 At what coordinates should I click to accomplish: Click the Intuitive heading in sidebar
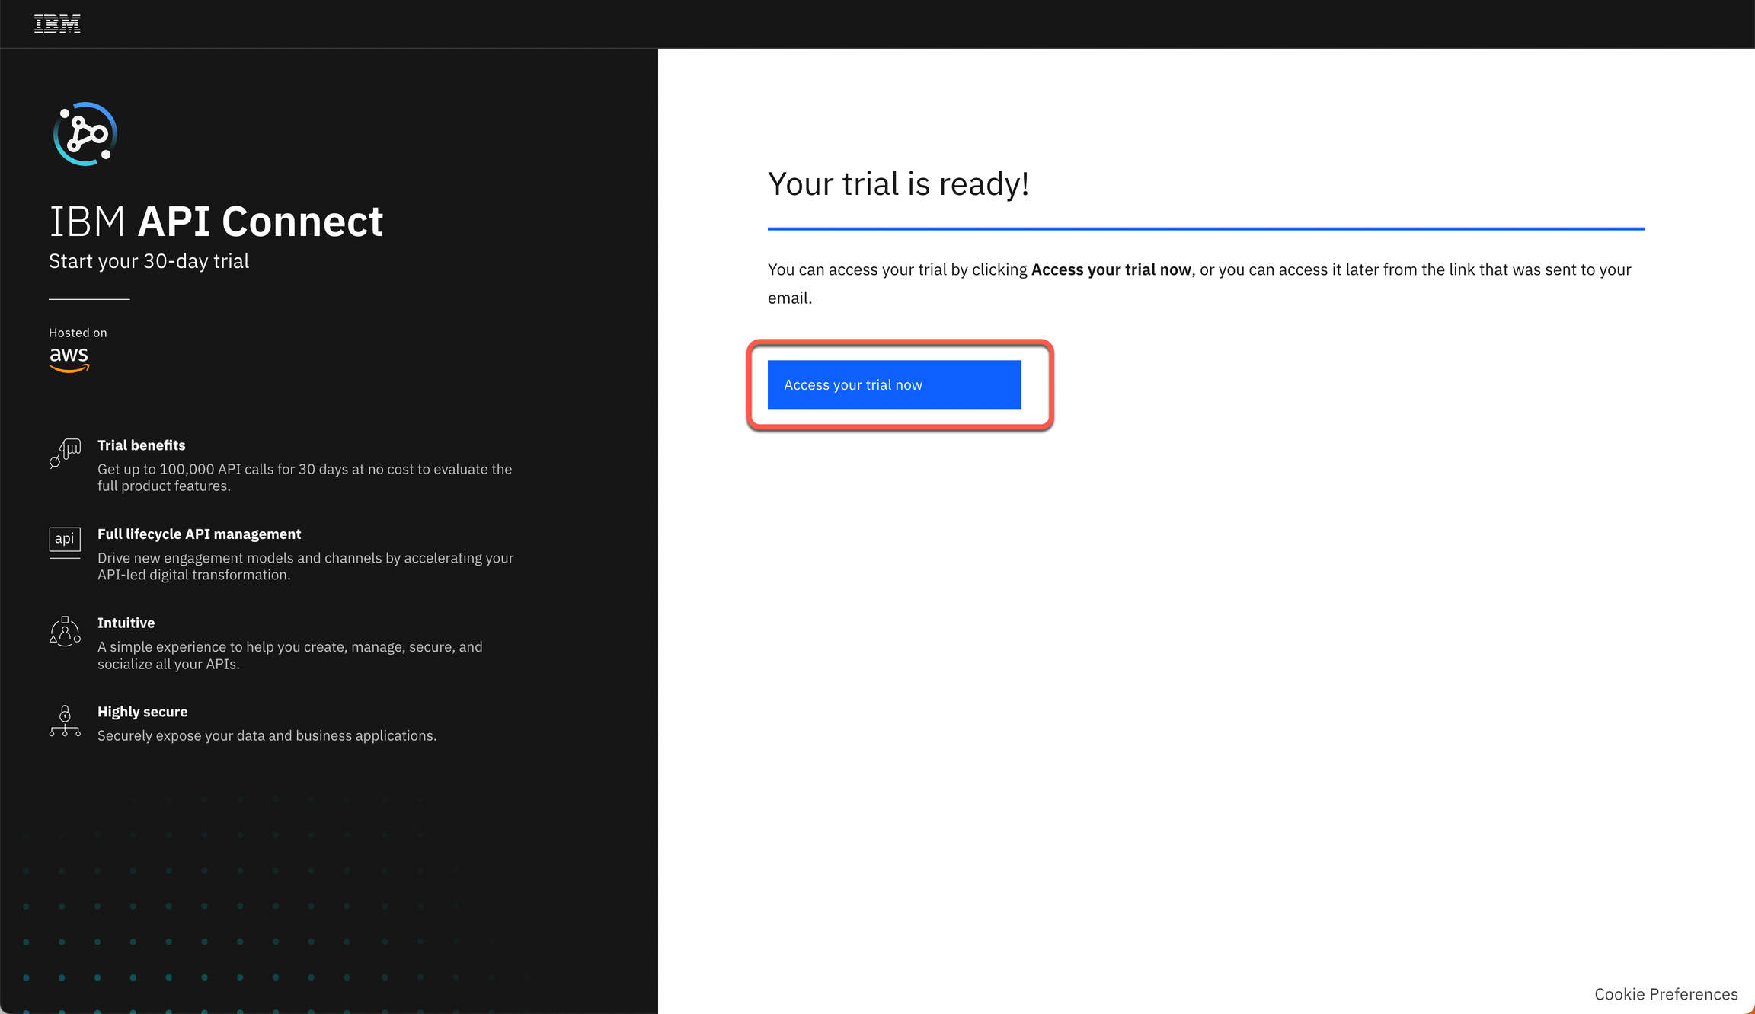pos(126,622)
